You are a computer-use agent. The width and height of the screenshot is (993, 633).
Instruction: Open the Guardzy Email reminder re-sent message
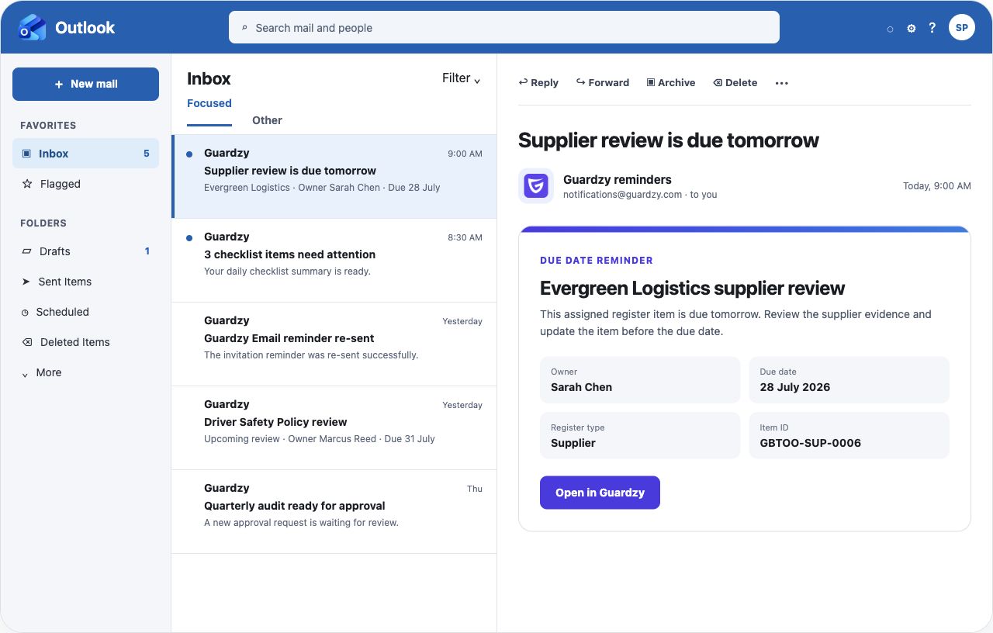tap(334, 344)
